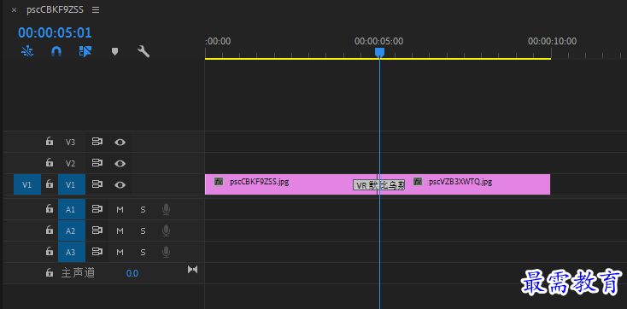The image size is (627, 309).
Task: Toggle the magnet Snap icon
Action: (56, 51)
